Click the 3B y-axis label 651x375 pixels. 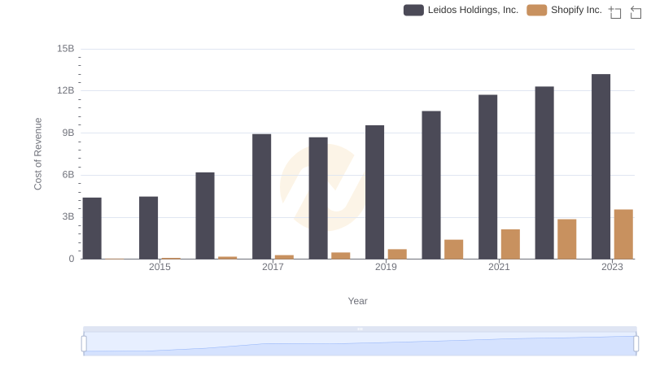coord(68,216)
